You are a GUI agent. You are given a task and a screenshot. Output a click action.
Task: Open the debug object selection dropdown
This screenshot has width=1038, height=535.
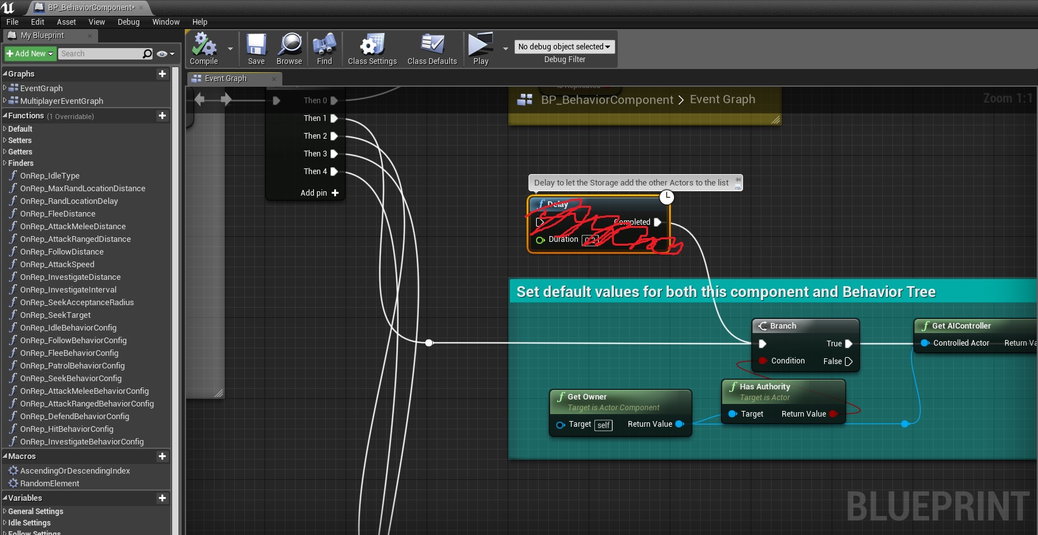pos(564,47)
